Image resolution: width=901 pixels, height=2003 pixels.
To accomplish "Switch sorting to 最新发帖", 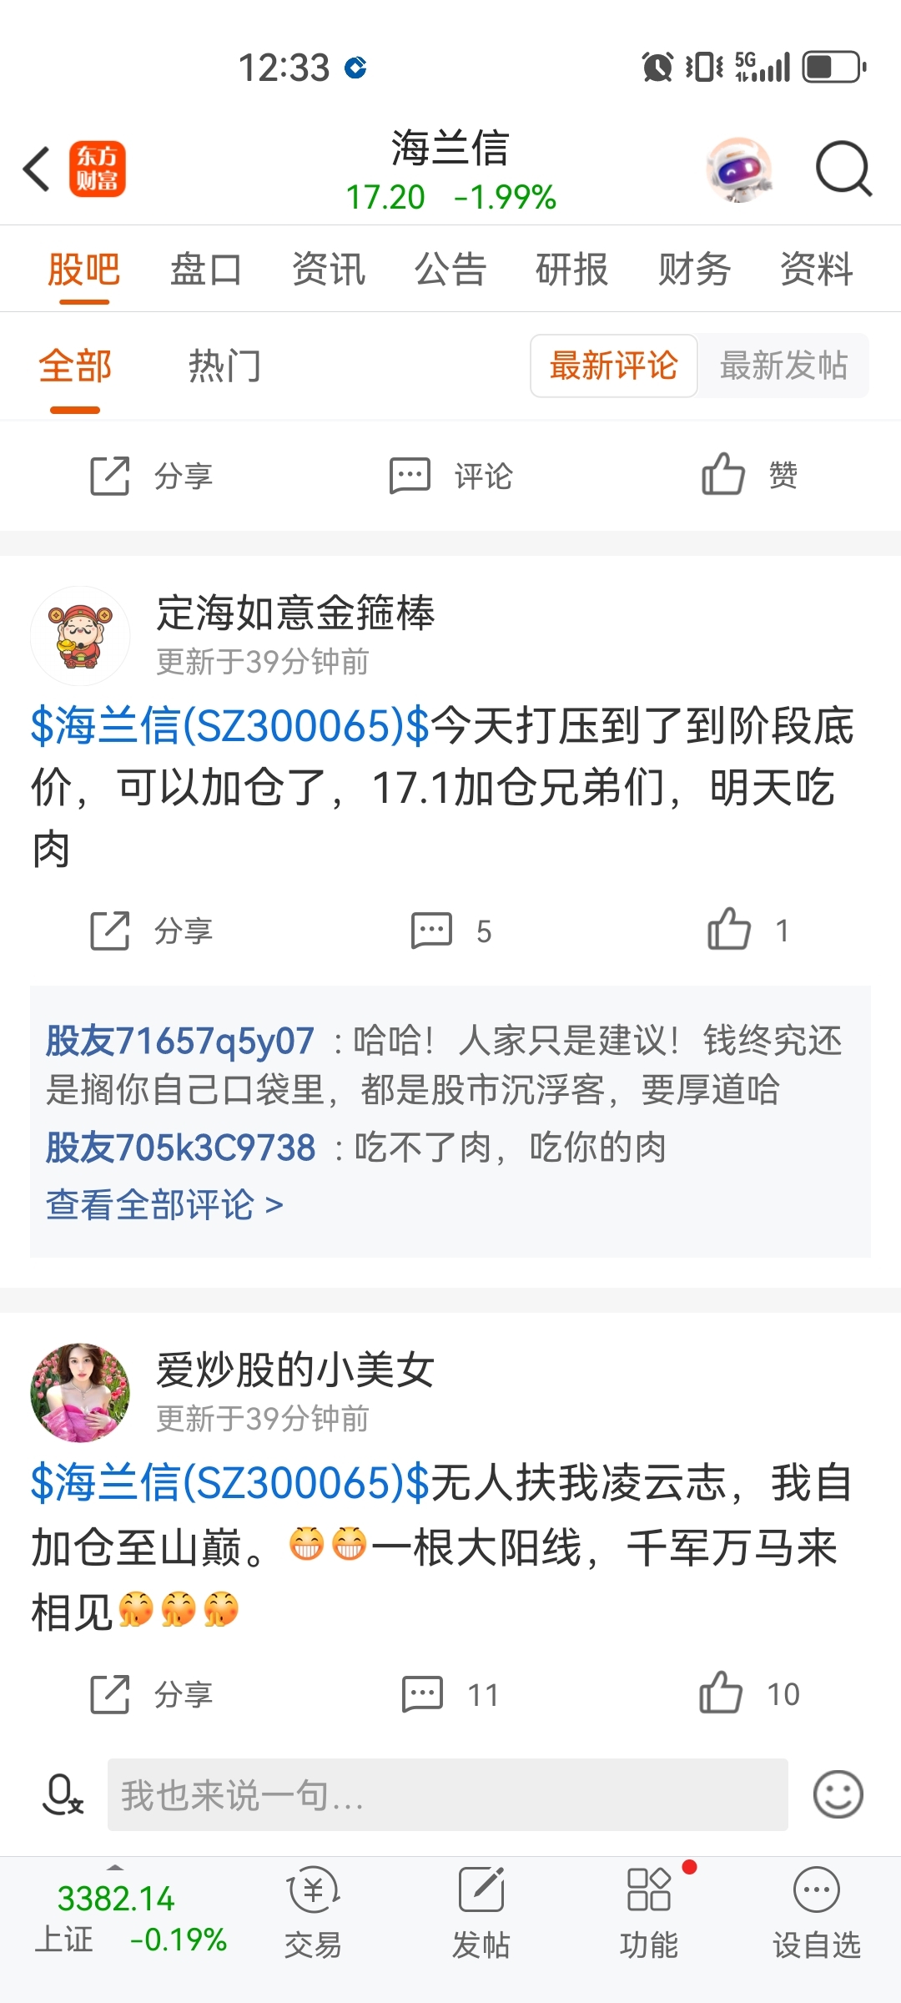I will 783,366.
